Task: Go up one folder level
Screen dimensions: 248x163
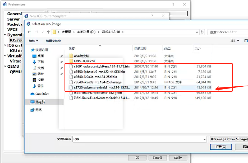Action: point(48,32)
